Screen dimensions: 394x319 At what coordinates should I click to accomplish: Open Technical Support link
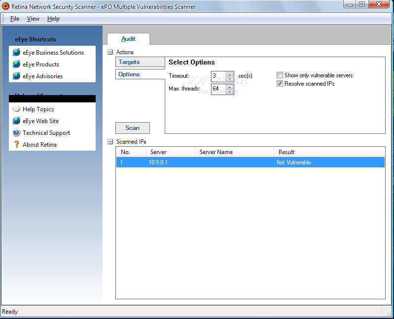[46, 133]
